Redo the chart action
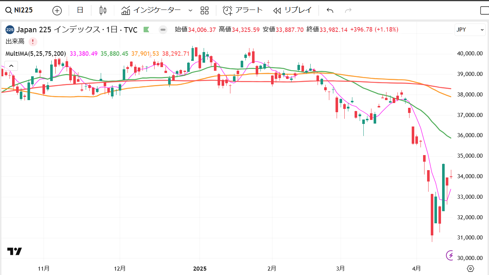489x275 pixels. [x=348, y=10]
